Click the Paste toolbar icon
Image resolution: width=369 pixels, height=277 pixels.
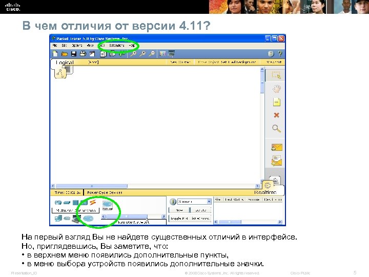point(113,54)
